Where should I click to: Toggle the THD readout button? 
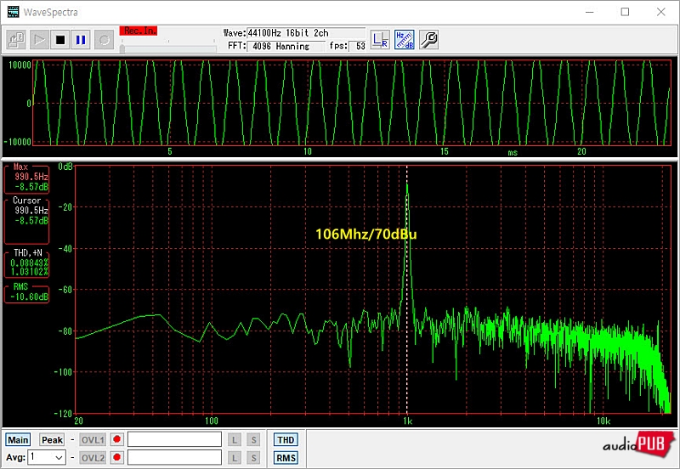(x=286, y=440)
